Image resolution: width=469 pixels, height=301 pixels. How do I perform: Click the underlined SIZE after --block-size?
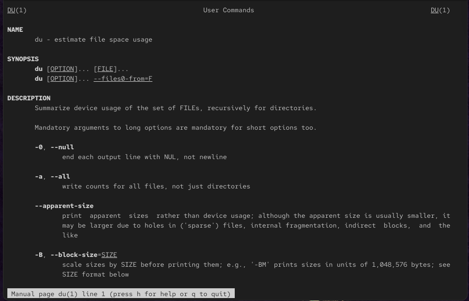coord(109,255)
